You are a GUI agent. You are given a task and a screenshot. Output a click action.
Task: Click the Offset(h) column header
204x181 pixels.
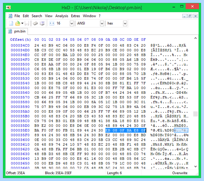(x=20, y=40)
